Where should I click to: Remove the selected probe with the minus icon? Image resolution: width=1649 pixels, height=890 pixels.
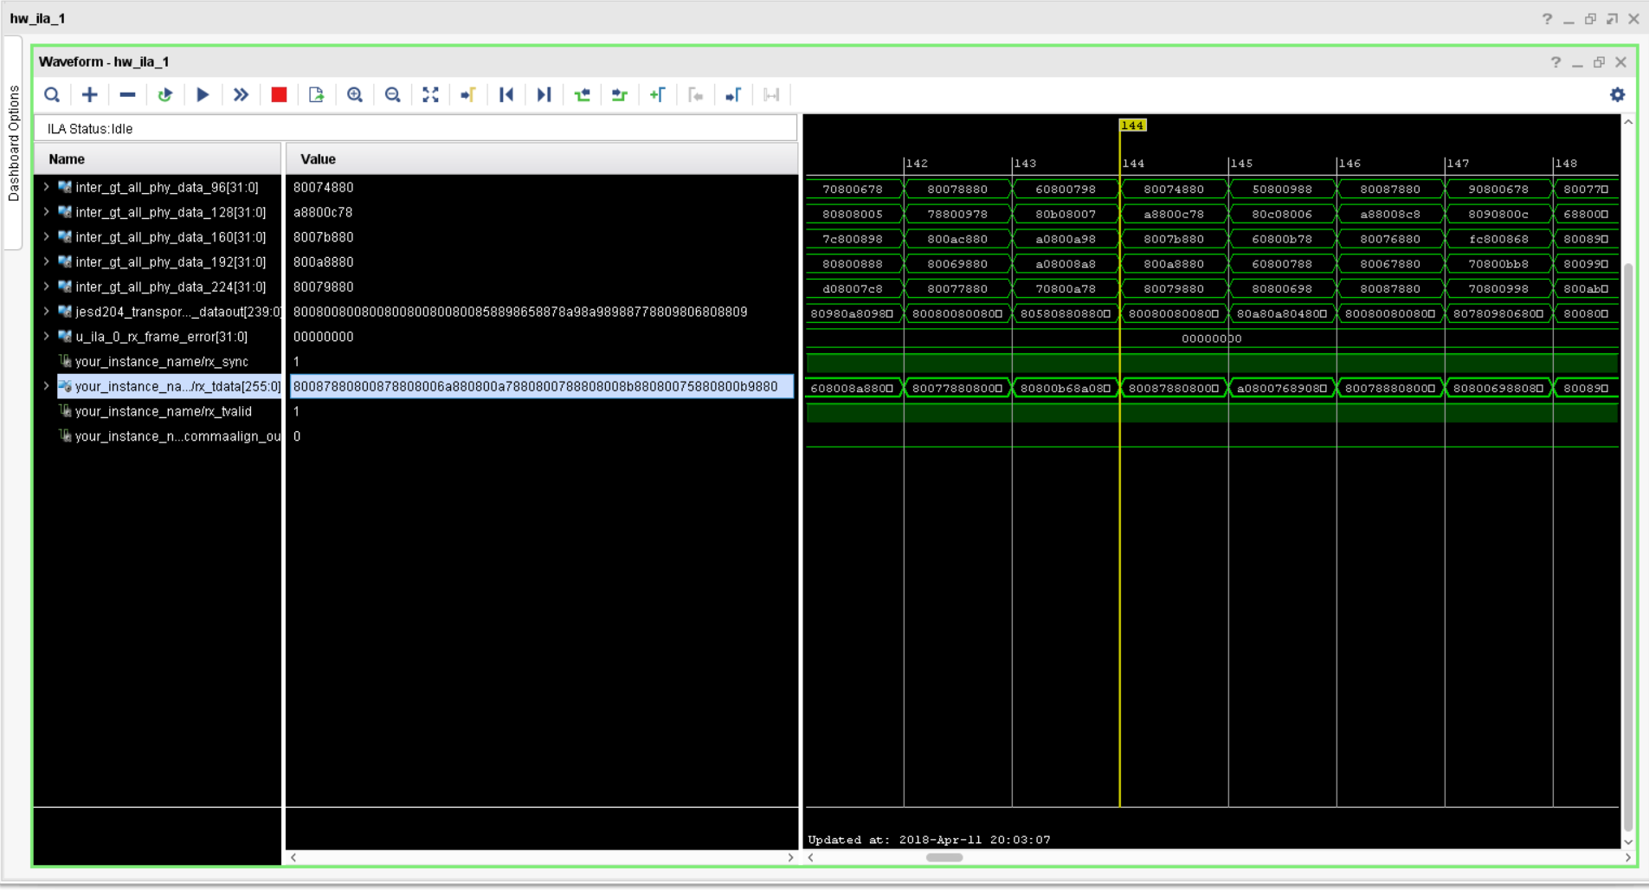(x=127, y=94)
